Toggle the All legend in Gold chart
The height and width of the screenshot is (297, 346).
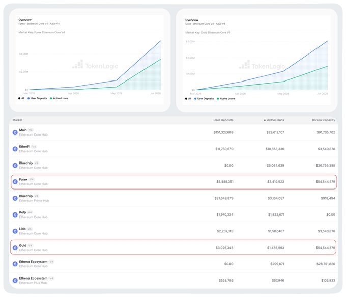(x=188, y=99)
